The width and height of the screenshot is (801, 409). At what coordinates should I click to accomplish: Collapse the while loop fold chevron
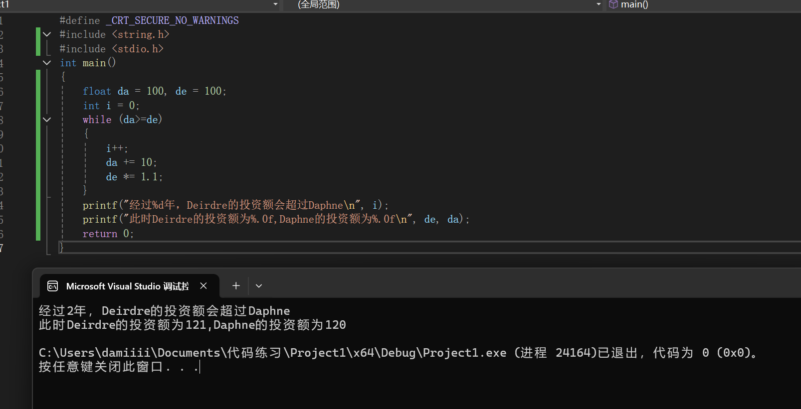pos(47,120)
